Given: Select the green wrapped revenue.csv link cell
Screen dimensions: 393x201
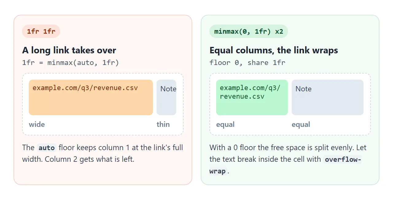Looking at the screenshot, I should [x=252, y=97].
